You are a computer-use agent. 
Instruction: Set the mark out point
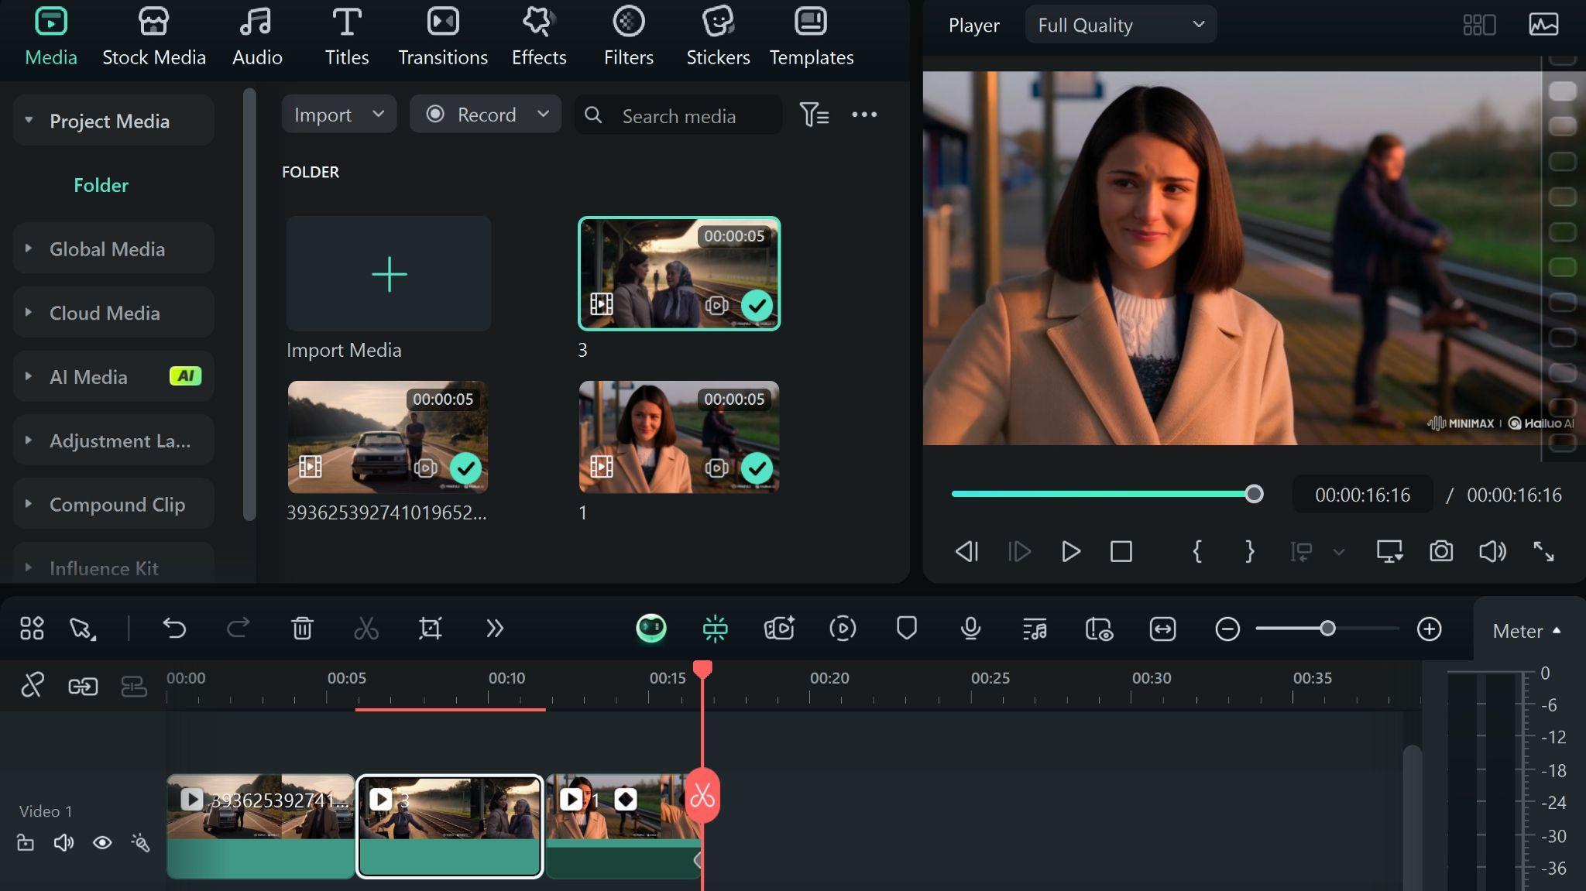[1249, 551]
